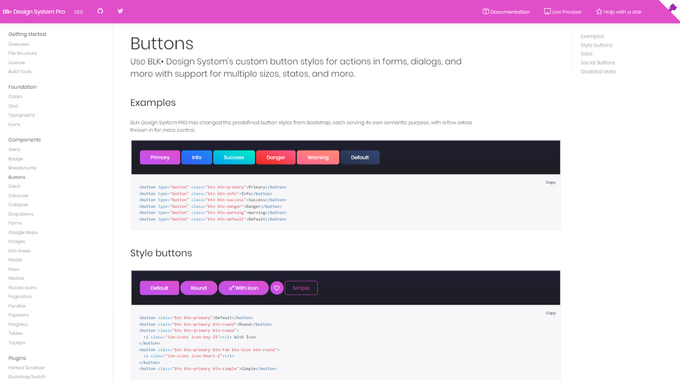
Task: Click the Success button
Action: pos(234,158)
